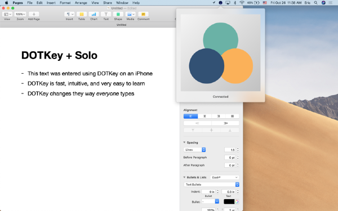Open the Lines spacing dropdown
338x211 pixels.
194,150
